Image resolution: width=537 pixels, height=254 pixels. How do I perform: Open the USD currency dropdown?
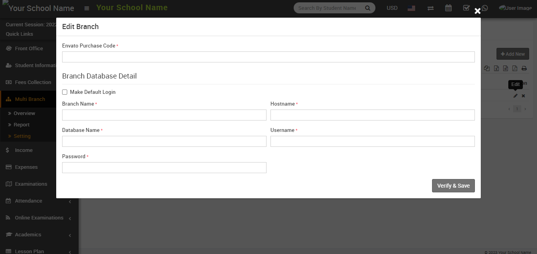pyautogui.click(x=392, y=8)
